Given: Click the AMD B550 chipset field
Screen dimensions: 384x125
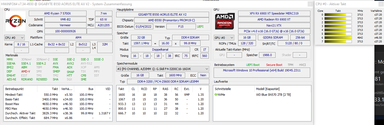Looking at the screenshot, I should (171, 21).
